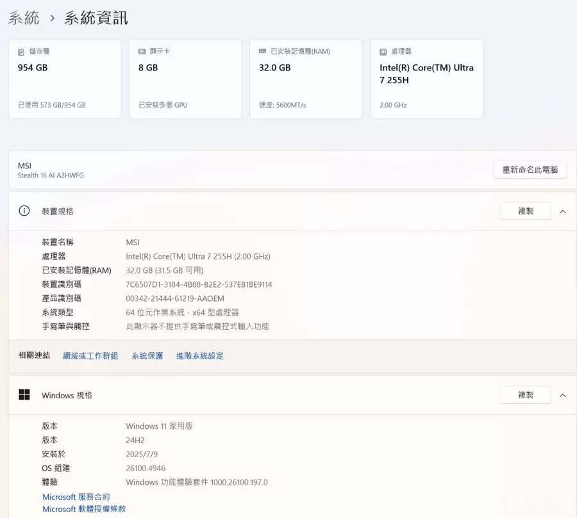This screenshot has width=577, height=518.
Task: Go back to 系統 in breadcrumb
Action: [24, 18]
